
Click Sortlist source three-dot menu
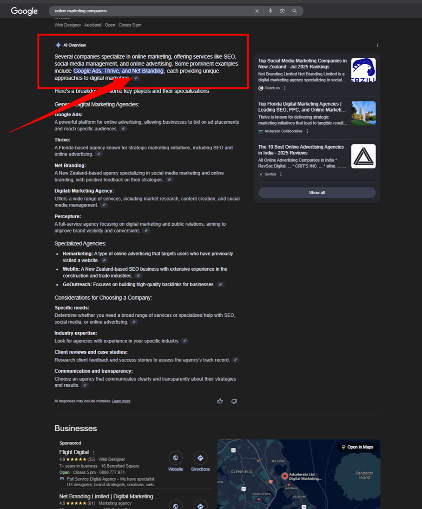point(281,174)
